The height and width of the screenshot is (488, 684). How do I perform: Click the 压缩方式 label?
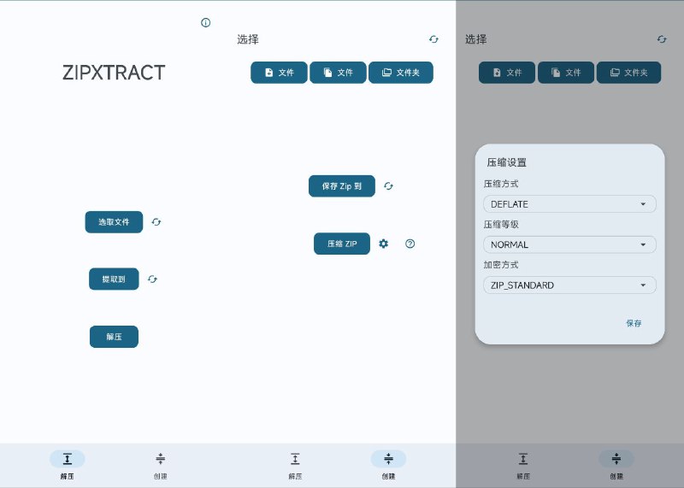click(501, 184)
